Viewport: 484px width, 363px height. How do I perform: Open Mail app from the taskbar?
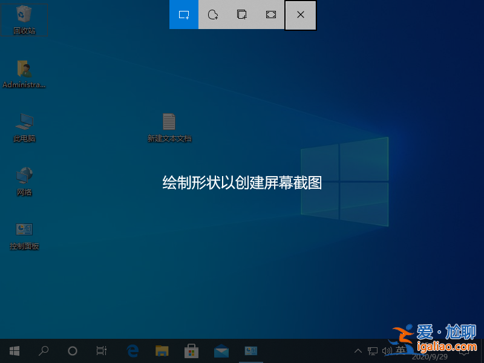[x=221, y=350]
